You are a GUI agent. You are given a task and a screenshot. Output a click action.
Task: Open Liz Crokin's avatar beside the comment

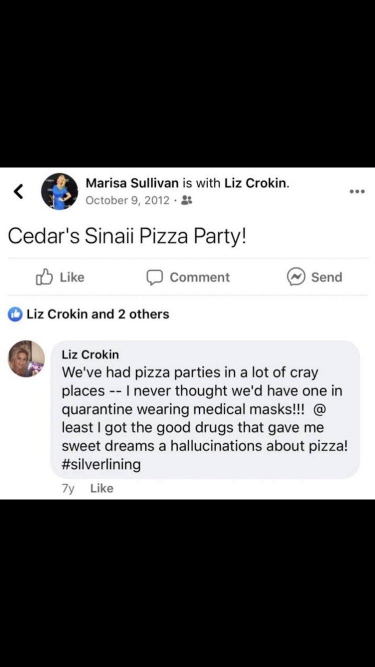pyautogui.click(x=26, y=359)
